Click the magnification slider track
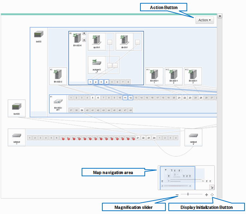The height and width of the screenshot is (214, 246). (192, 195)
